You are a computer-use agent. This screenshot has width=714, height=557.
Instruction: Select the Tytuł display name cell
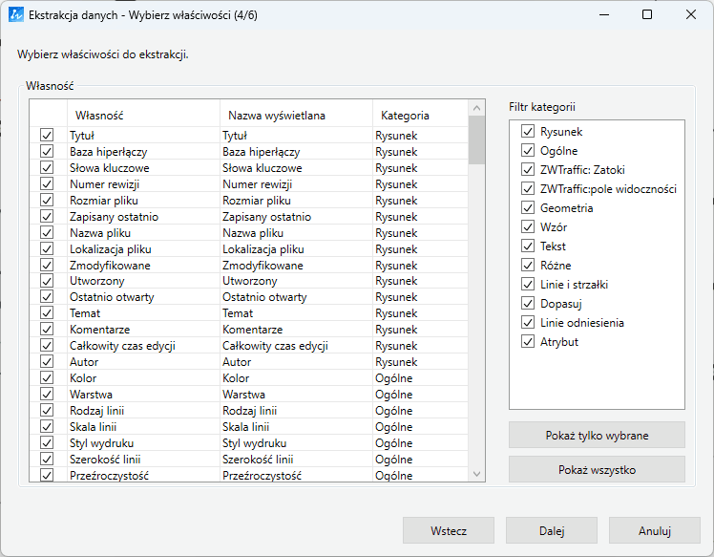click(296, 136)
